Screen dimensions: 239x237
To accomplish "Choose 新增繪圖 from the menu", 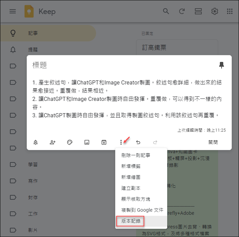I will click(x=141, y=177).
